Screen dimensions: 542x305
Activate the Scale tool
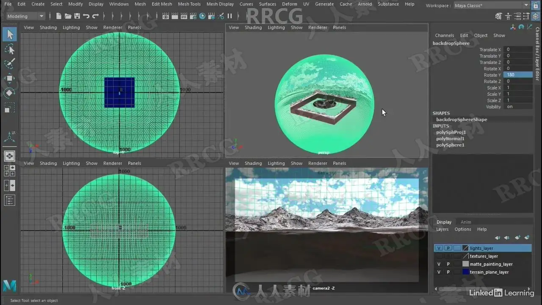[x=10, y=108]
